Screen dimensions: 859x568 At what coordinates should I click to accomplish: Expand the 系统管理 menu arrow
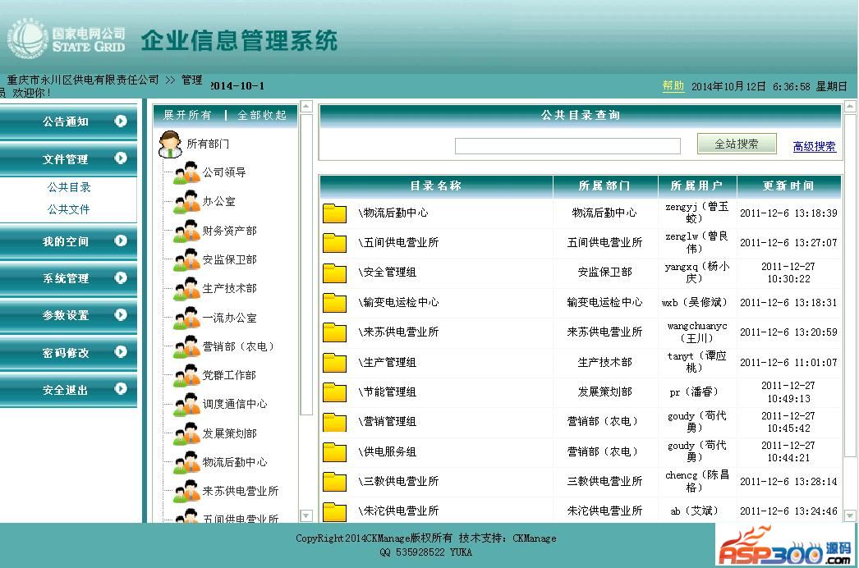coord(121,277)
